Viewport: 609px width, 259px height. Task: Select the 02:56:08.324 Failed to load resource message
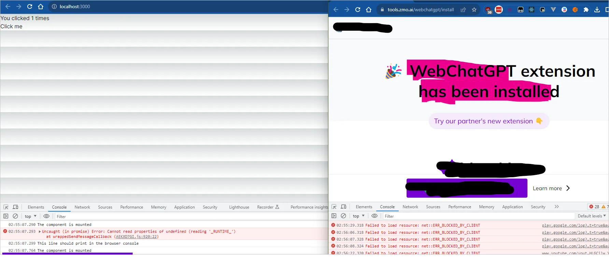tap(423, 246)
